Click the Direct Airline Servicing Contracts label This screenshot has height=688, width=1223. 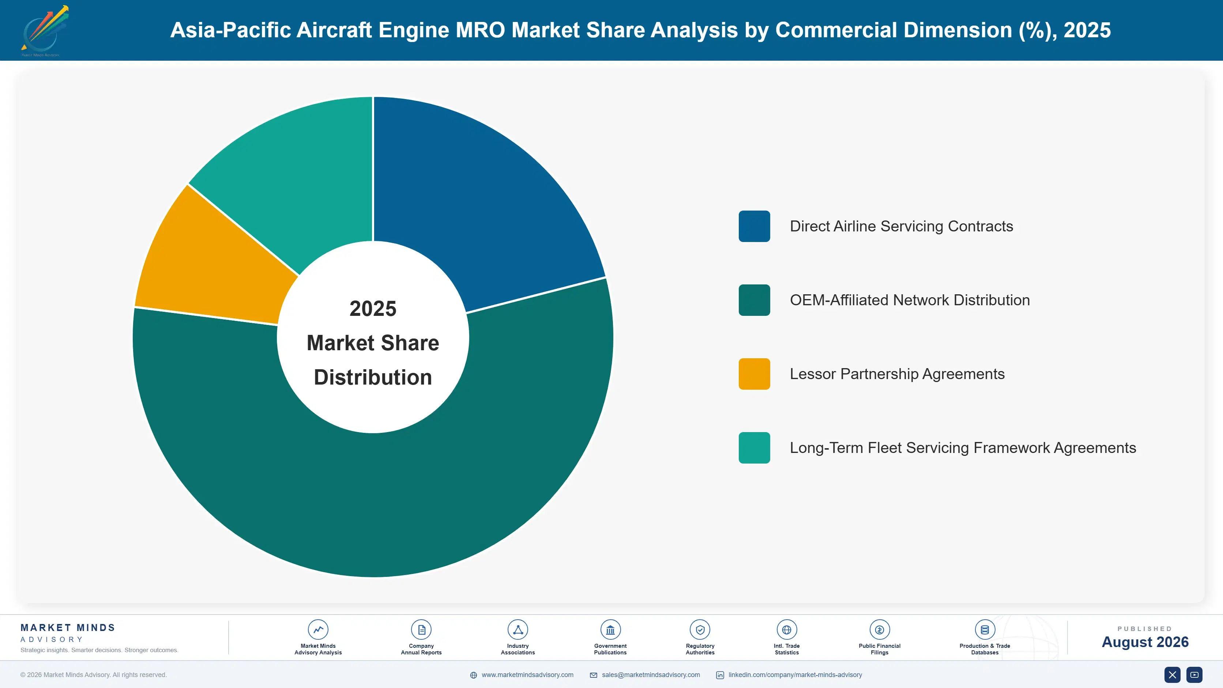(x=901, y=226)
